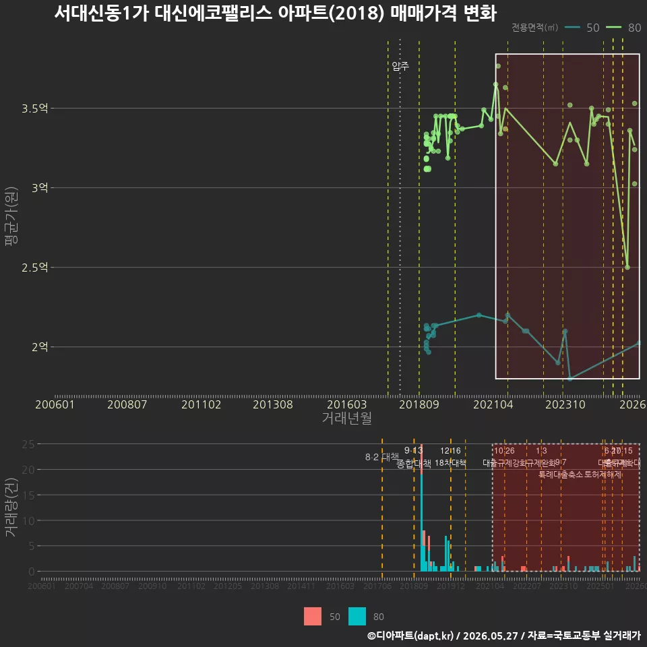Click the chart title text about 서대신동1가 대신에코팰리스
The height and width of the screenshot is (647, 647).
tap(275, 13)
